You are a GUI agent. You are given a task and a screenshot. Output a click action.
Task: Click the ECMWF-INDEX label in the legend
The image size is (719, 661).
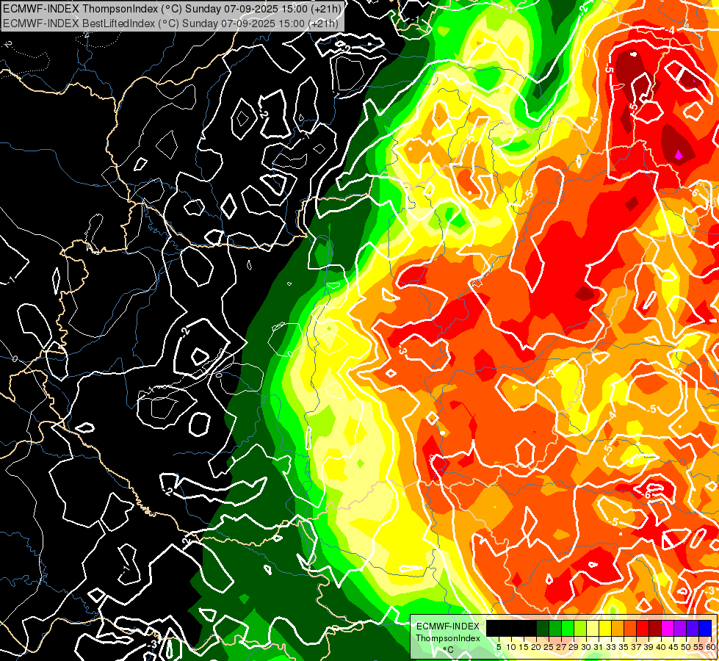tap(448, 626)
